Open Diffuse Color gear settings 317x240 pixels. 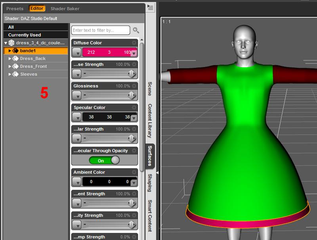pyautogui.click(x=134, y=43)
